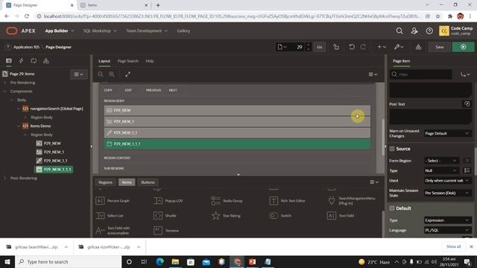
Task: Open the Shared Components icon in toolbar
Action: (x=419, y=47)
